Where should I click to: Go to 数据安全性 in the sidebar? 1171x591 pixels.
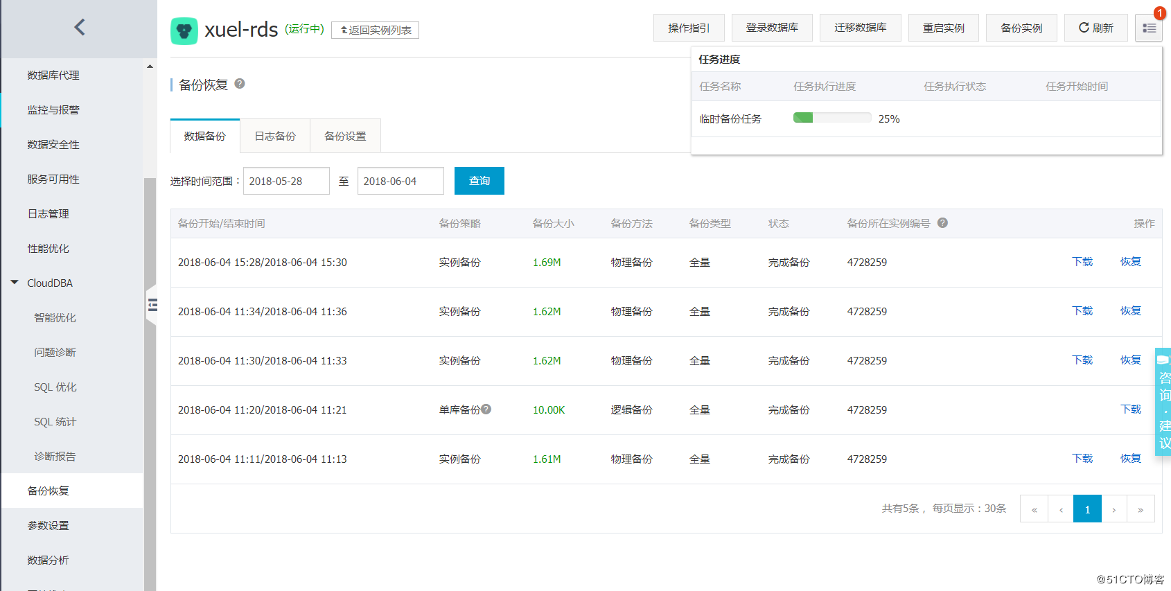tap(53, 145)
